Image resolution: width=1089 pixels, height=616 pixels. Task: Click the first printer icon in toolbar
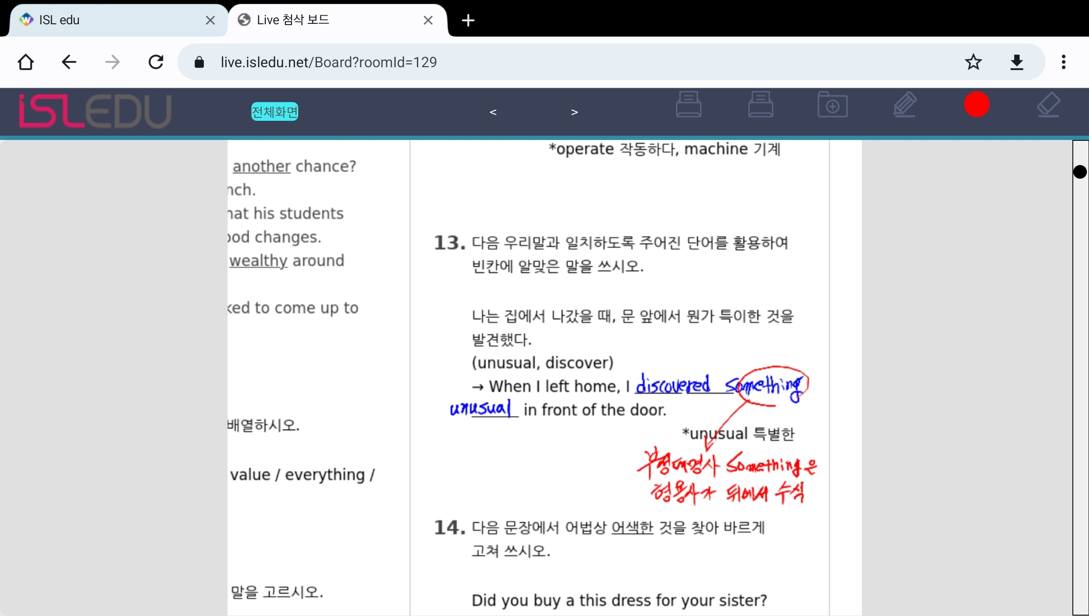click(688, 105)
